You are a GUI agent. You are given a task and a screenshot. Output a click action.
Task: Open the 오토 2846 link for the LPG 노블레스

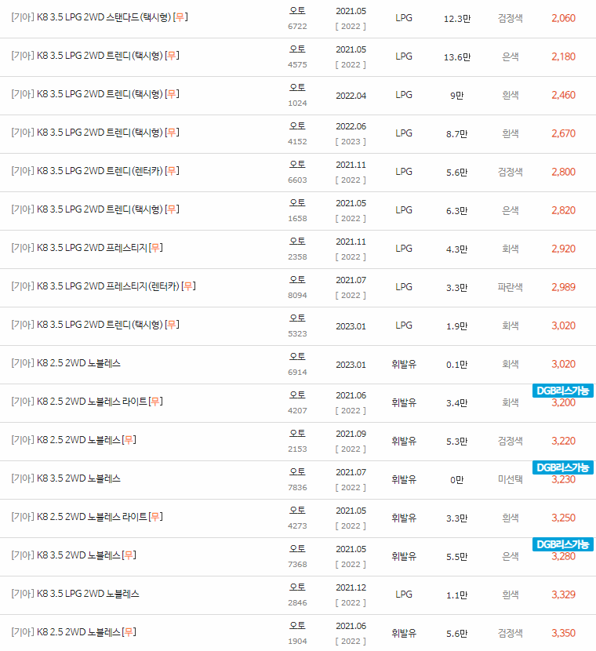tap(296, 589)
